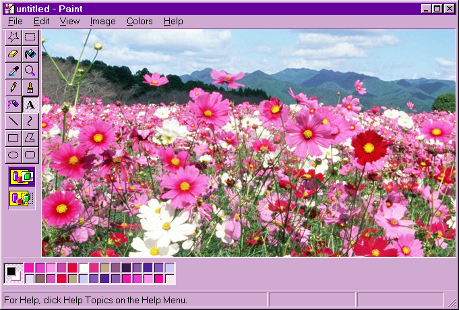Switch to the transparent draw option
The height and width of the screenshot is (310, 459).
(22, 198)
